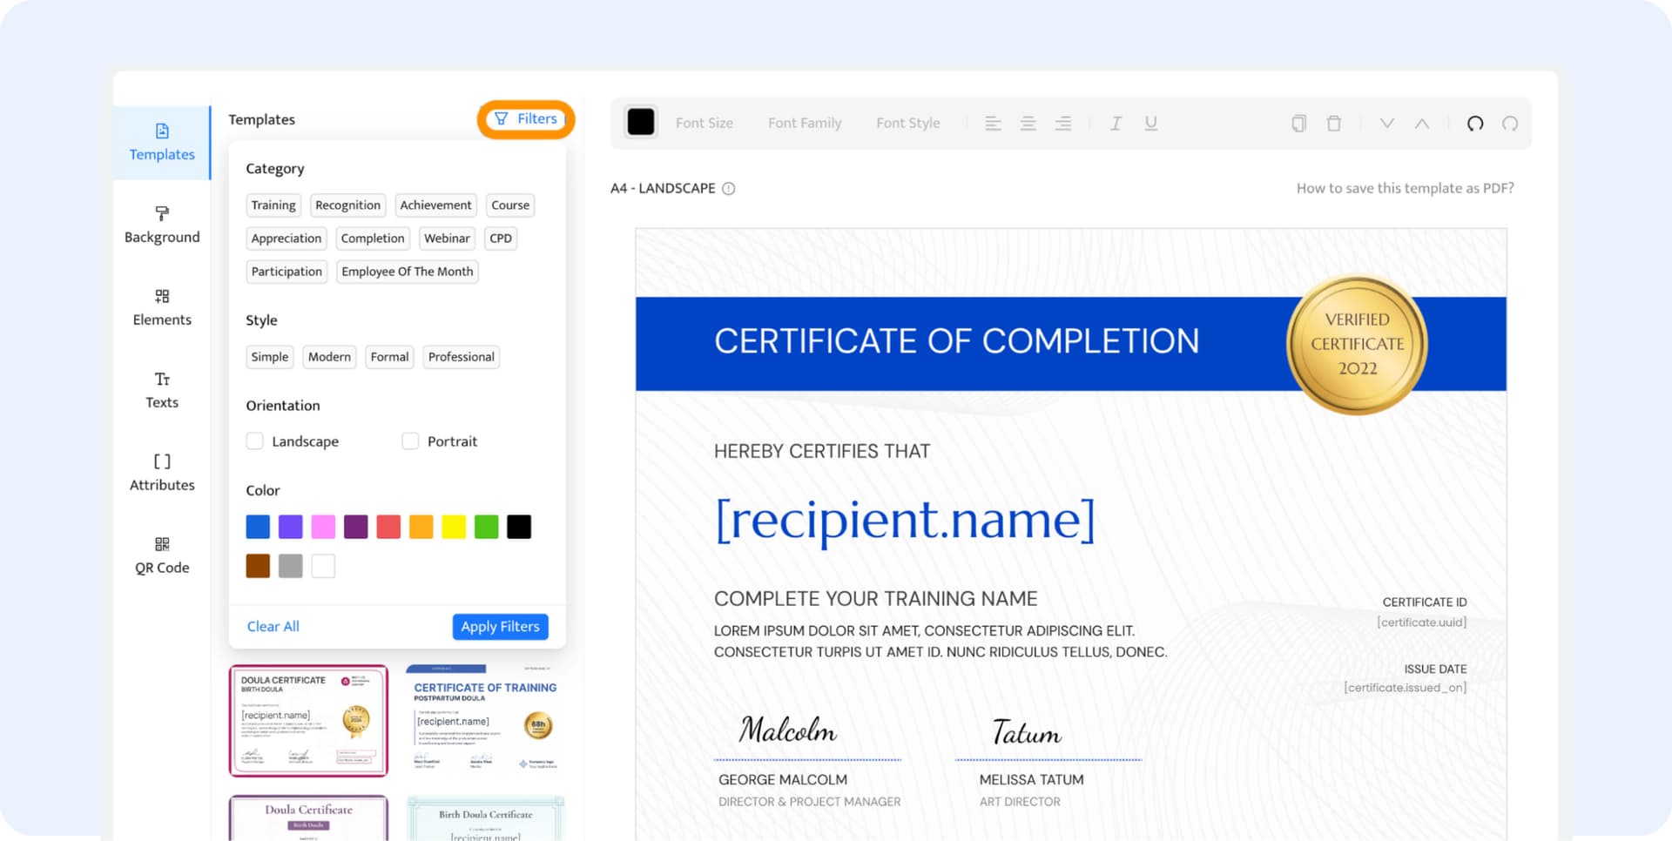Image resolution: width=1672 pixels, height=841 pixels.
Task: Expand the Font Style dropdown
Action: (907, 124)
